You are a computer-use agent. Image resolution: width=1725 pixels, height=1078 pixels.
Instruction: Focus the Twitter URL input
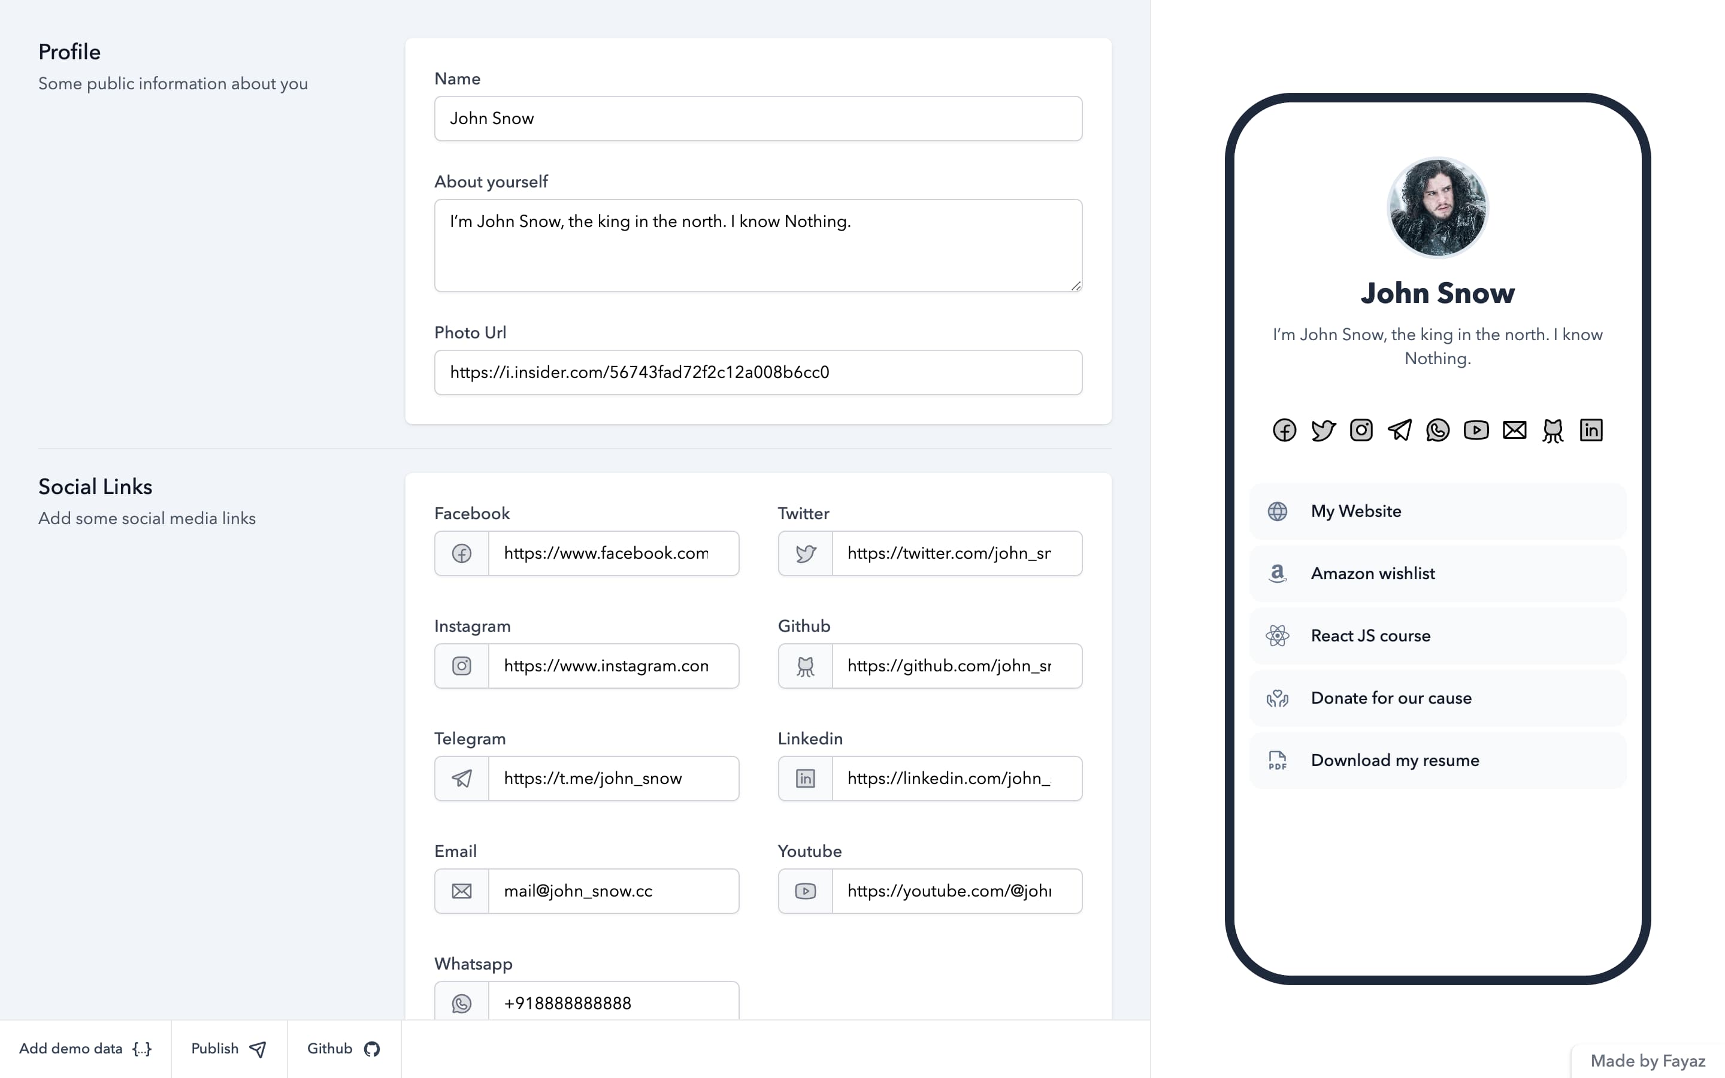point(957,553)
